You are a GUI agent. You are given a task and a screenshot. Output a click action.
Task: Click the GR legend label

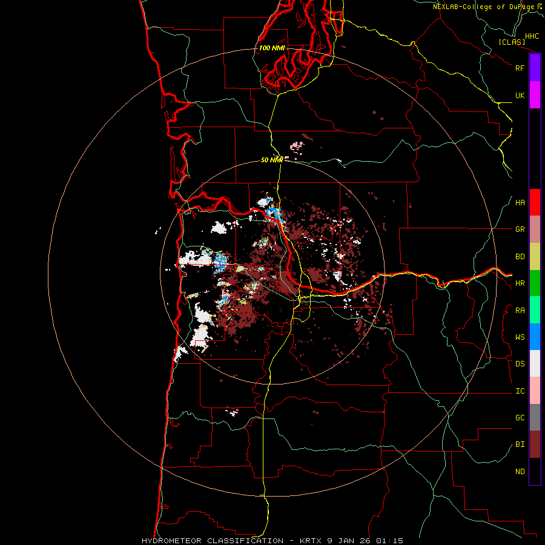520,230
